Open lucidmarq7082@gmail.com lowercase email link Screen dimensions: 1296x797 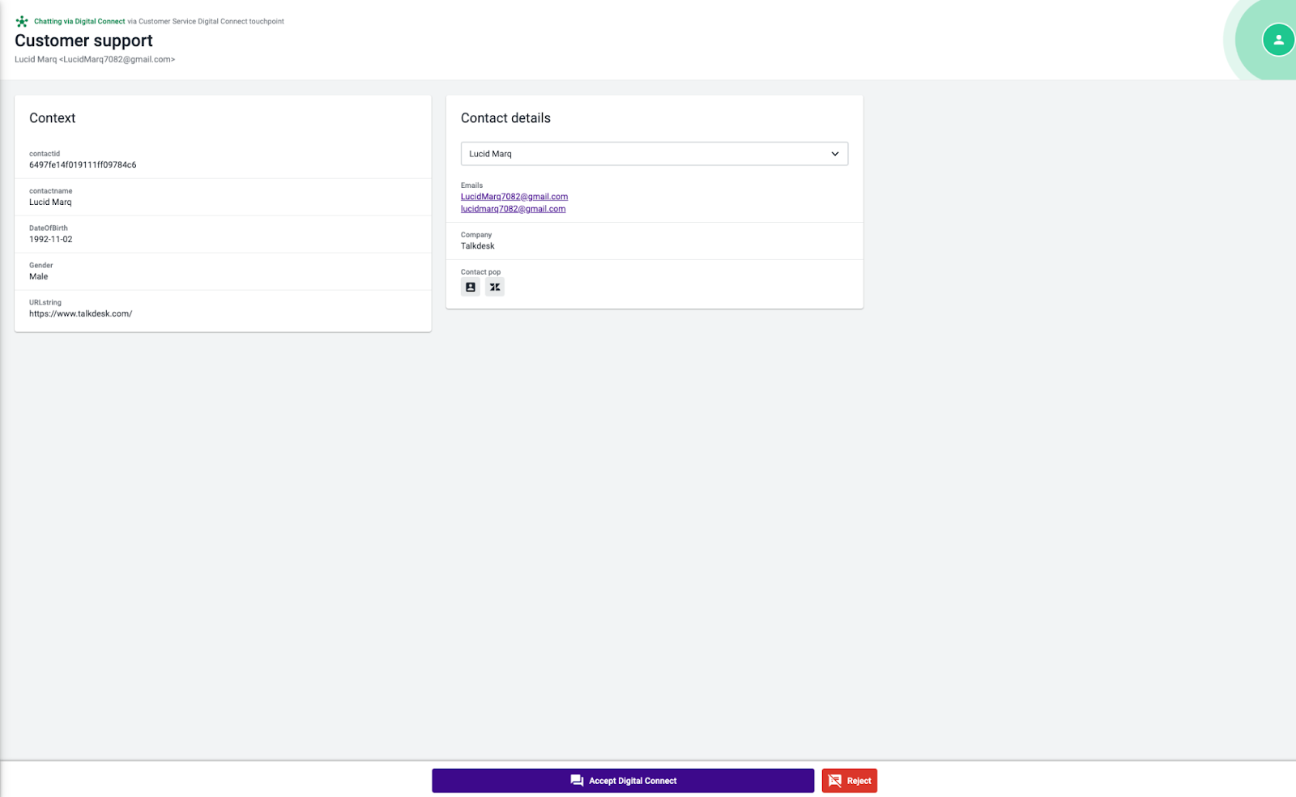(x=512, y=208)
